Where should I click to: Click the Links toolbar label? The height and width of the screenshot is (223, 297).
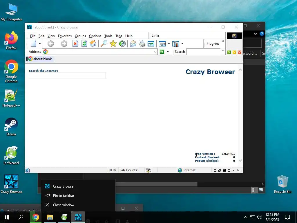155,35
